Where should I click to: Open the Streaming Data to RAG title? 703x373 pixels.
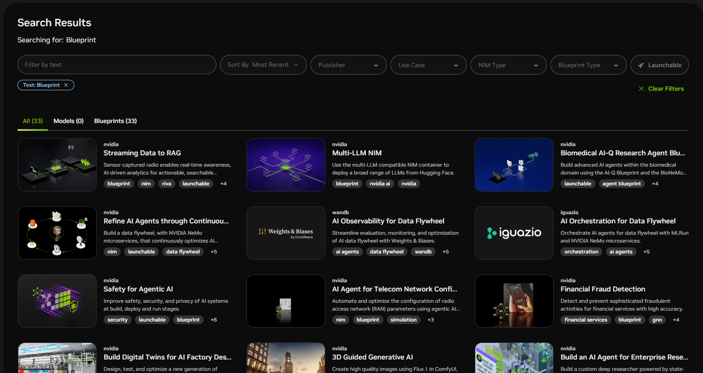142,153
